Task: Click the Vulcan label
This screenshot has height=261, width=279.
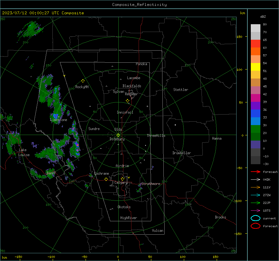Action: pos(157,231)
